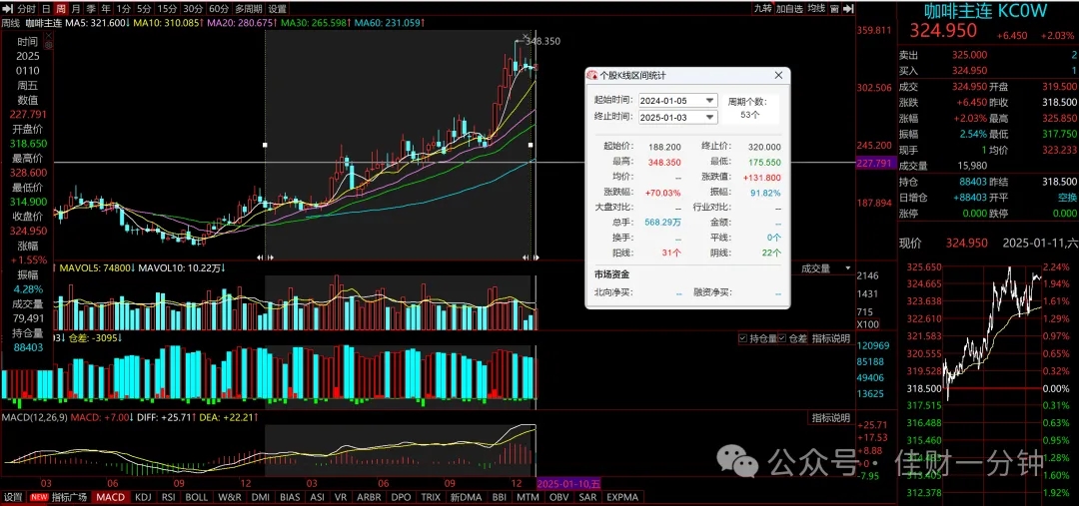Viewport: 1079px width, 506px height.
Task: Toggle the 持仓量 checkbox
Action: pos(742,338)
